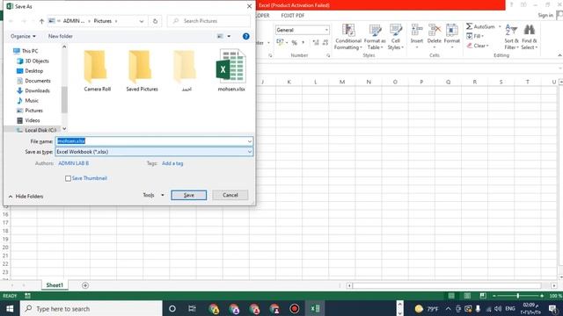
Task: Open Cell Styles gallery
Action: click(x=395, y=37)
